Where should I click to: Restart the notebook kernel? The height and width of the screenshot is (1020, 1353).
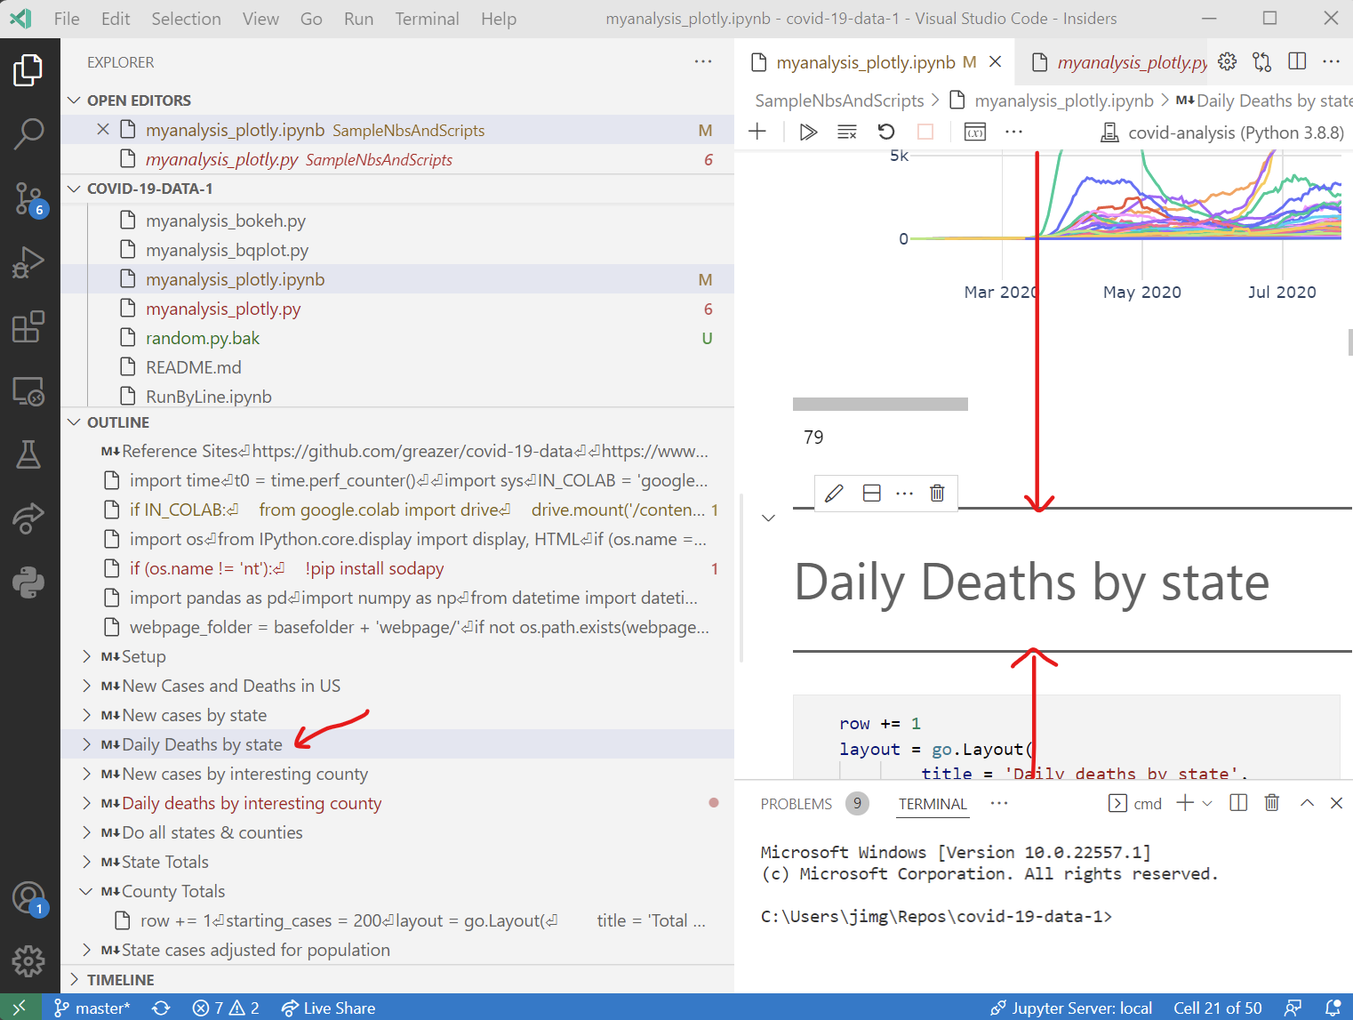[886, 133]
